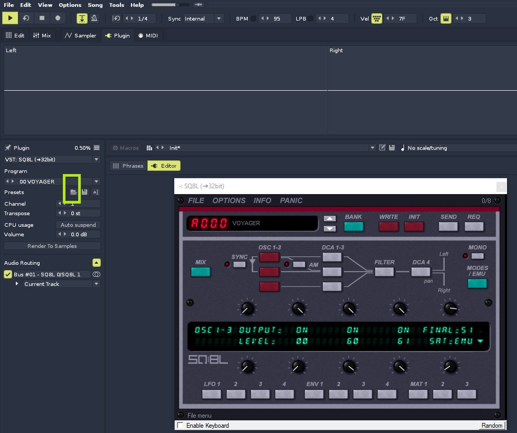Increase Transpose value with right arrow

[65, 213]
